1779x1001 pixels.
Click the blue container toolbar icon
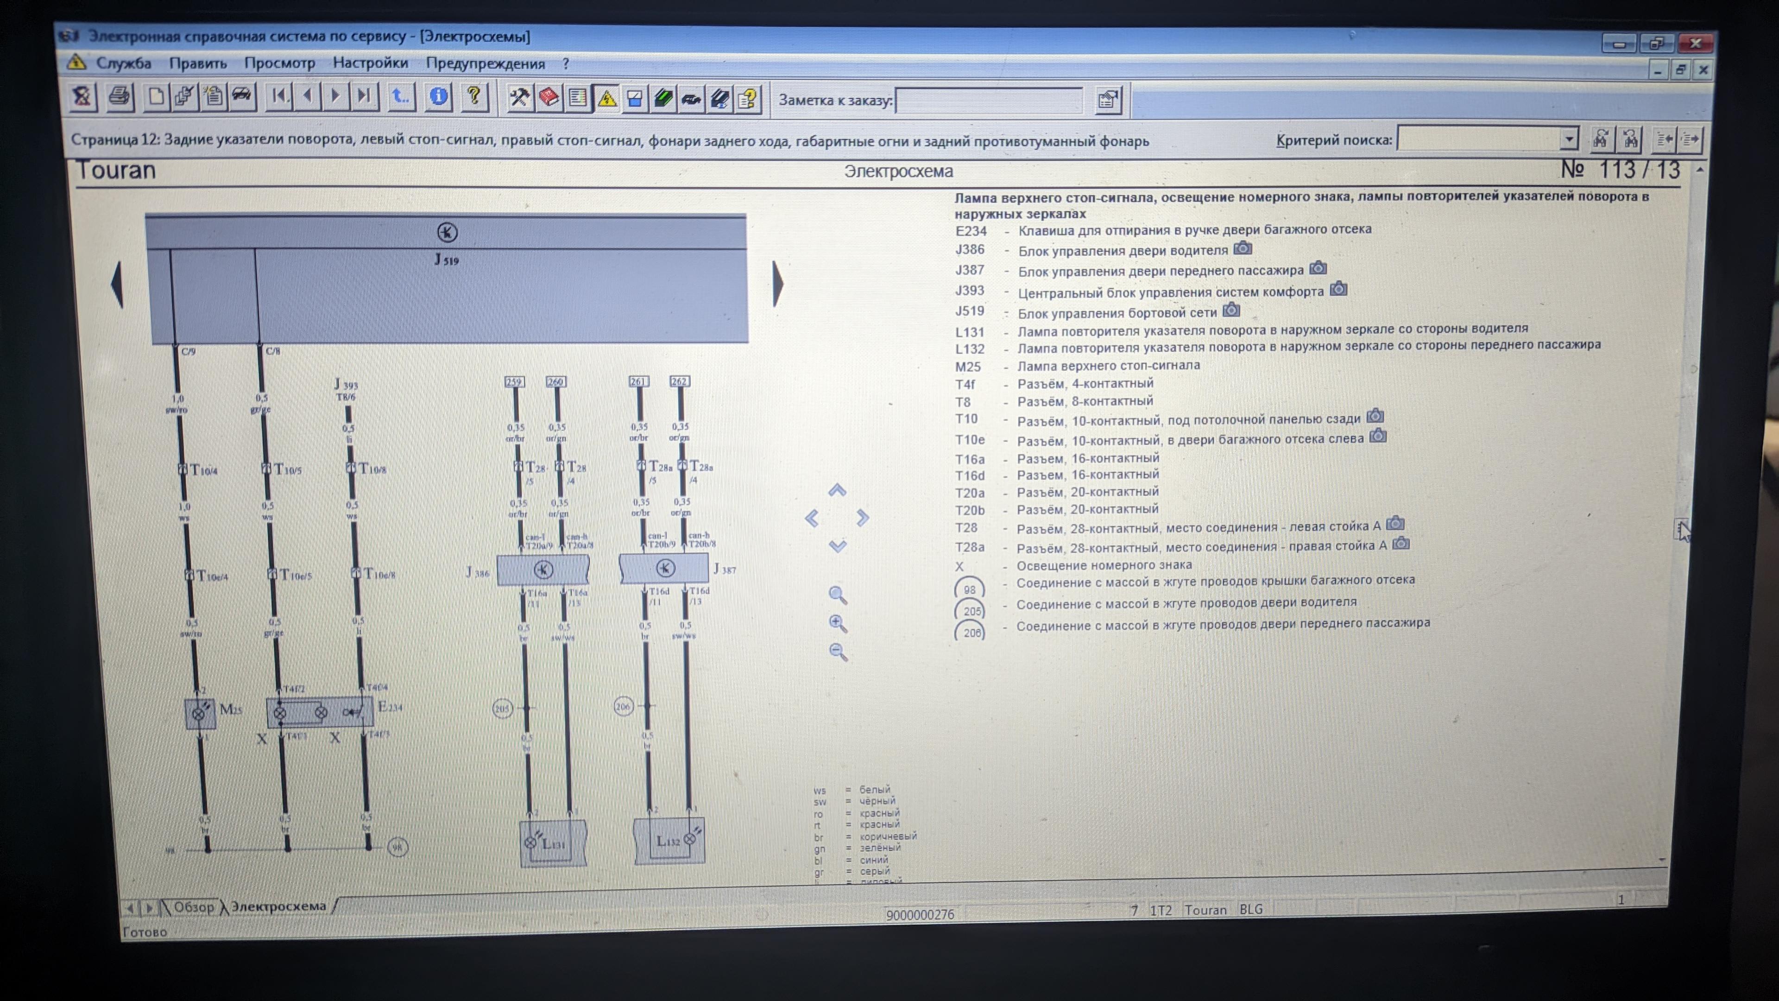point(635,99)
